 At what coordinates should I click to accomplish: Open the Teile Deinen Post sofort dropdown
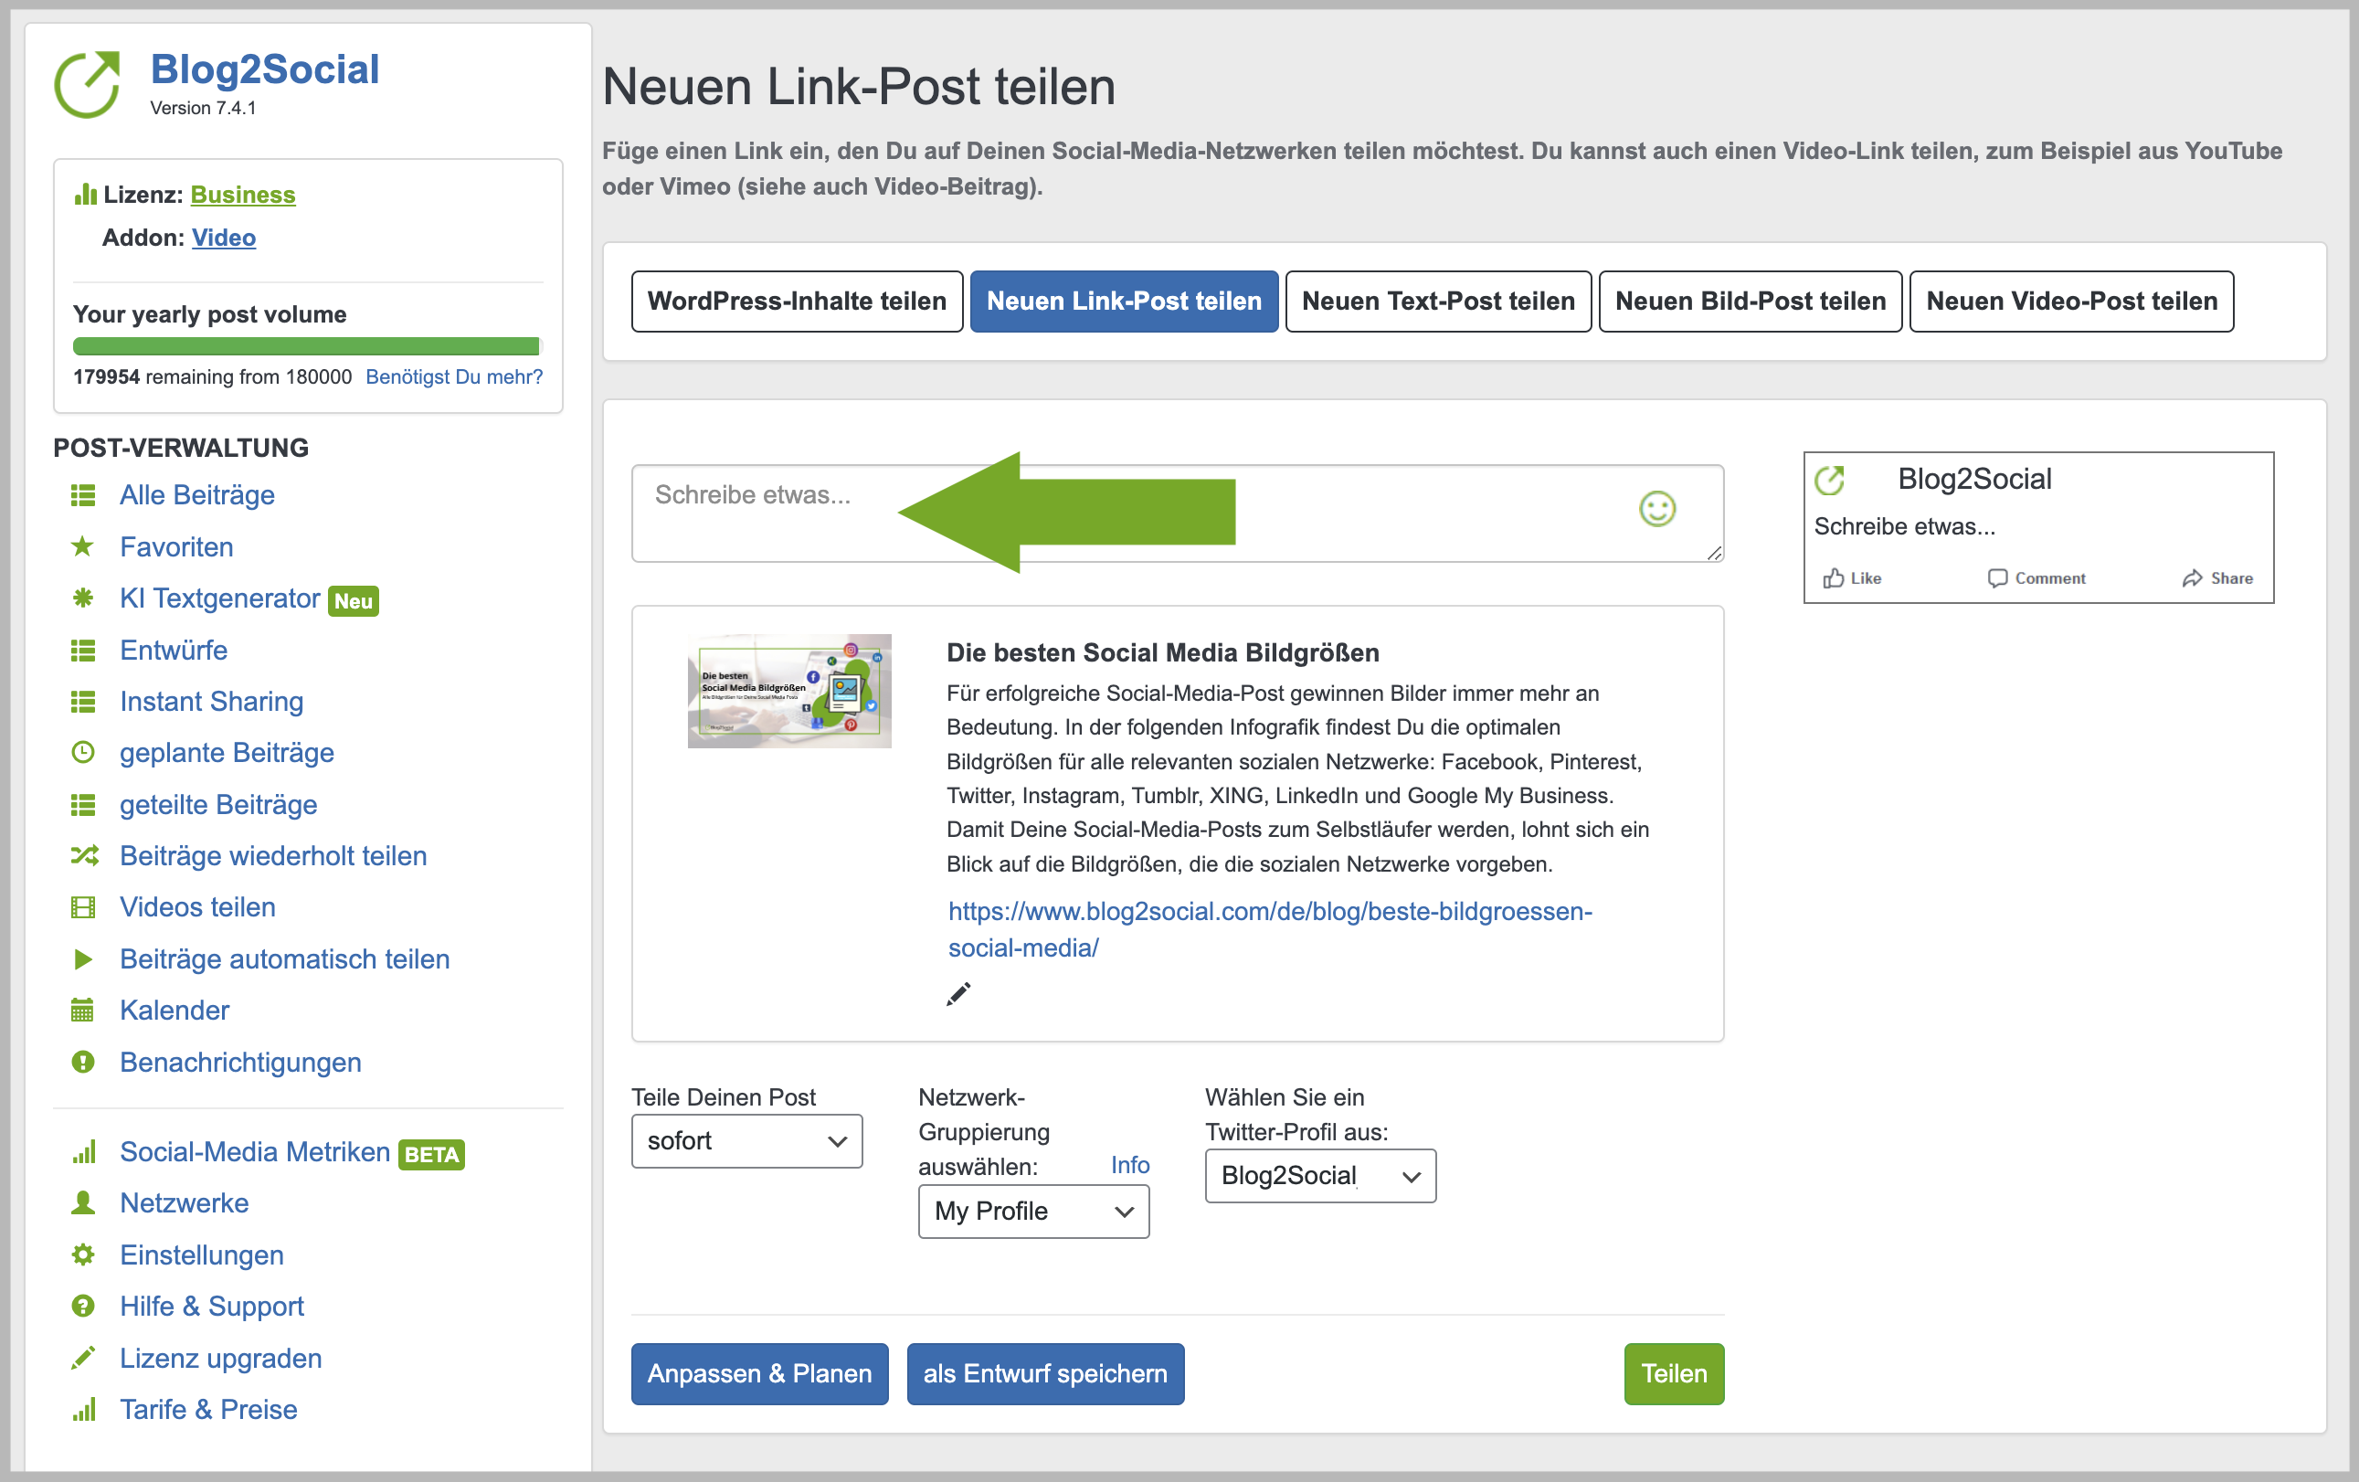pyautogui.click(x=746, y=1141)
